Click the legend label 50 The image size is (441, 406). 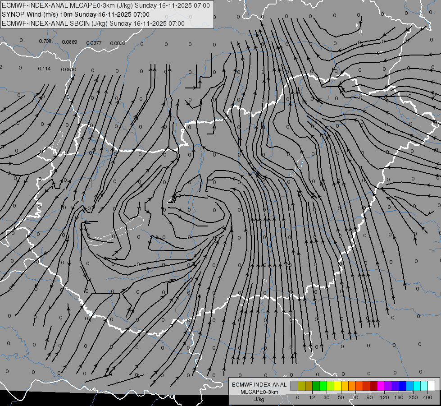click(x=341, y=397)
